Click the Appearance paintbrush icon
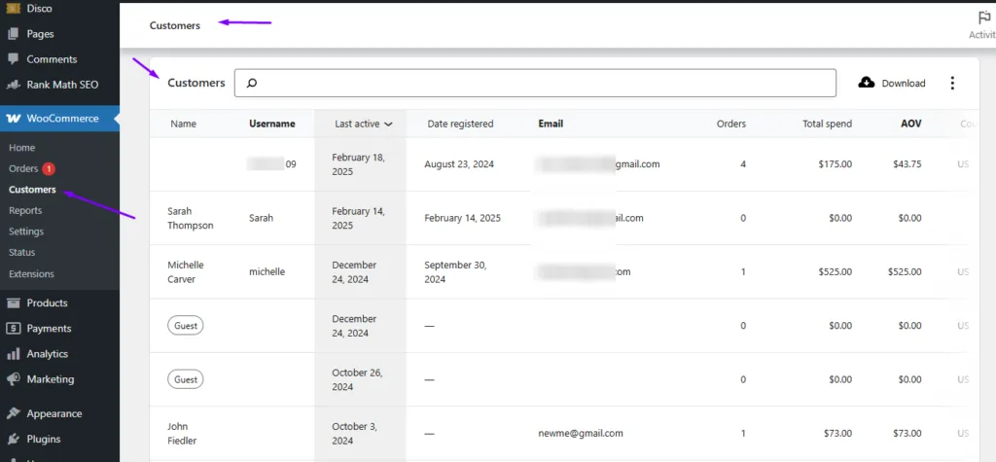 pos(13,413)
